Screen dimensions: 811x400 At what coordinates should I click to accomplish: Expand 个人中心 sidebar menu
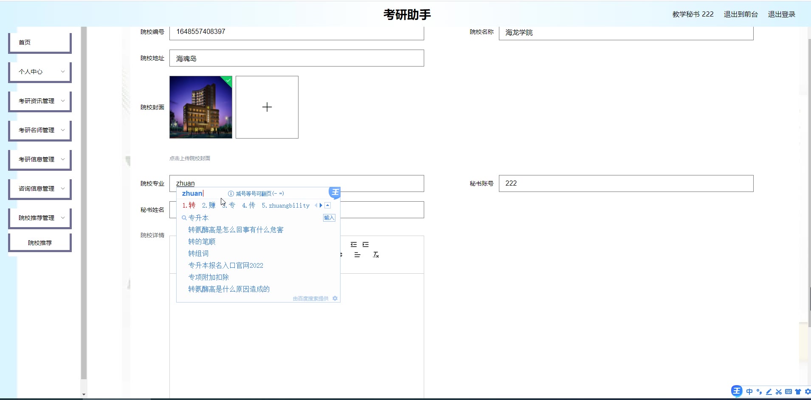coord(39,72)
